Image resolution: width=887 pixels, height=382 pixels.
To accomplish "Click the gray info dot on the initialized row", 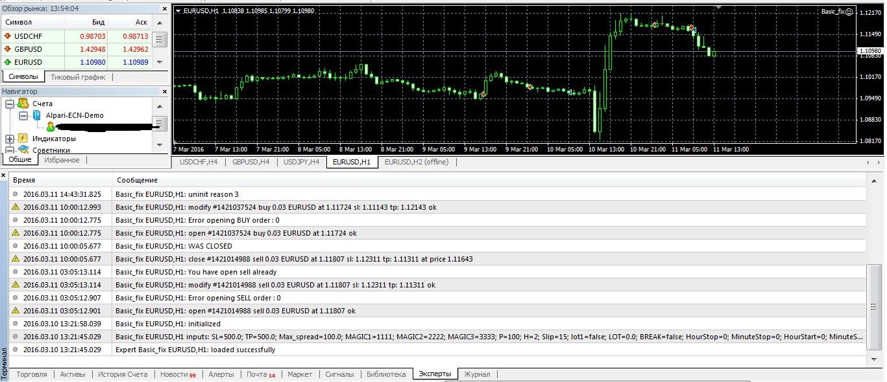I will coord(16,324).
